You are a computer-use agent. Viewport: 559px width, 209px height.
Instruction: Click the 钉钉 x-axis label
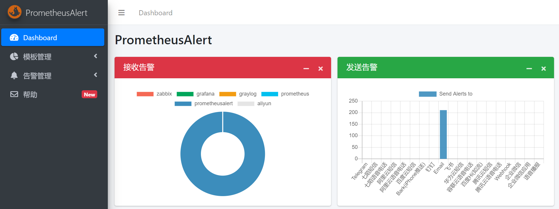pyautogui.click(x=430, y=167)
